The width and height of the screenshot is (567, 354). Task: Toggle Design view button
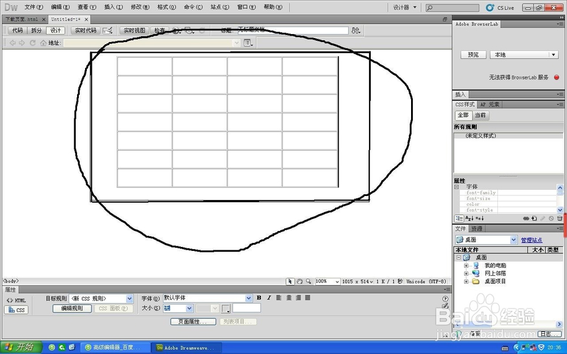coord(56,31)
